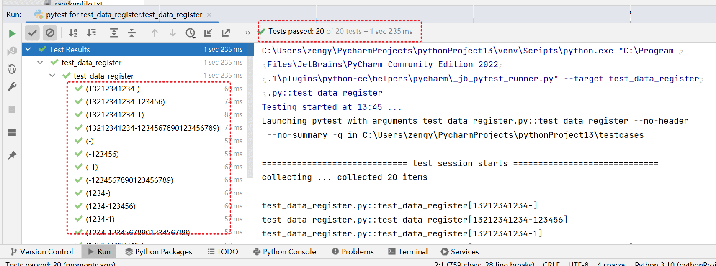Toggle Show Passed tests checkmark button

pos(32,33)
